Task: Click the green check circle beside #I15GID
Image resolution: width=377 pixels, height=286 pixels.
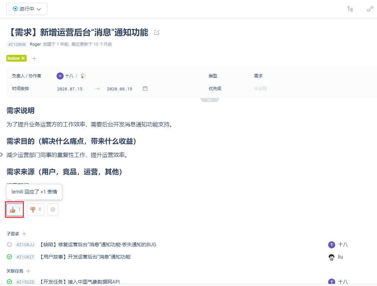Action: click(9, 281)
